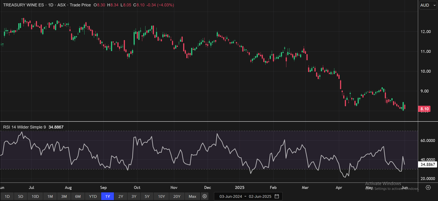Open the time range settings gear
Viewport: 438px width, 201px height.
[x=204, y=196]
